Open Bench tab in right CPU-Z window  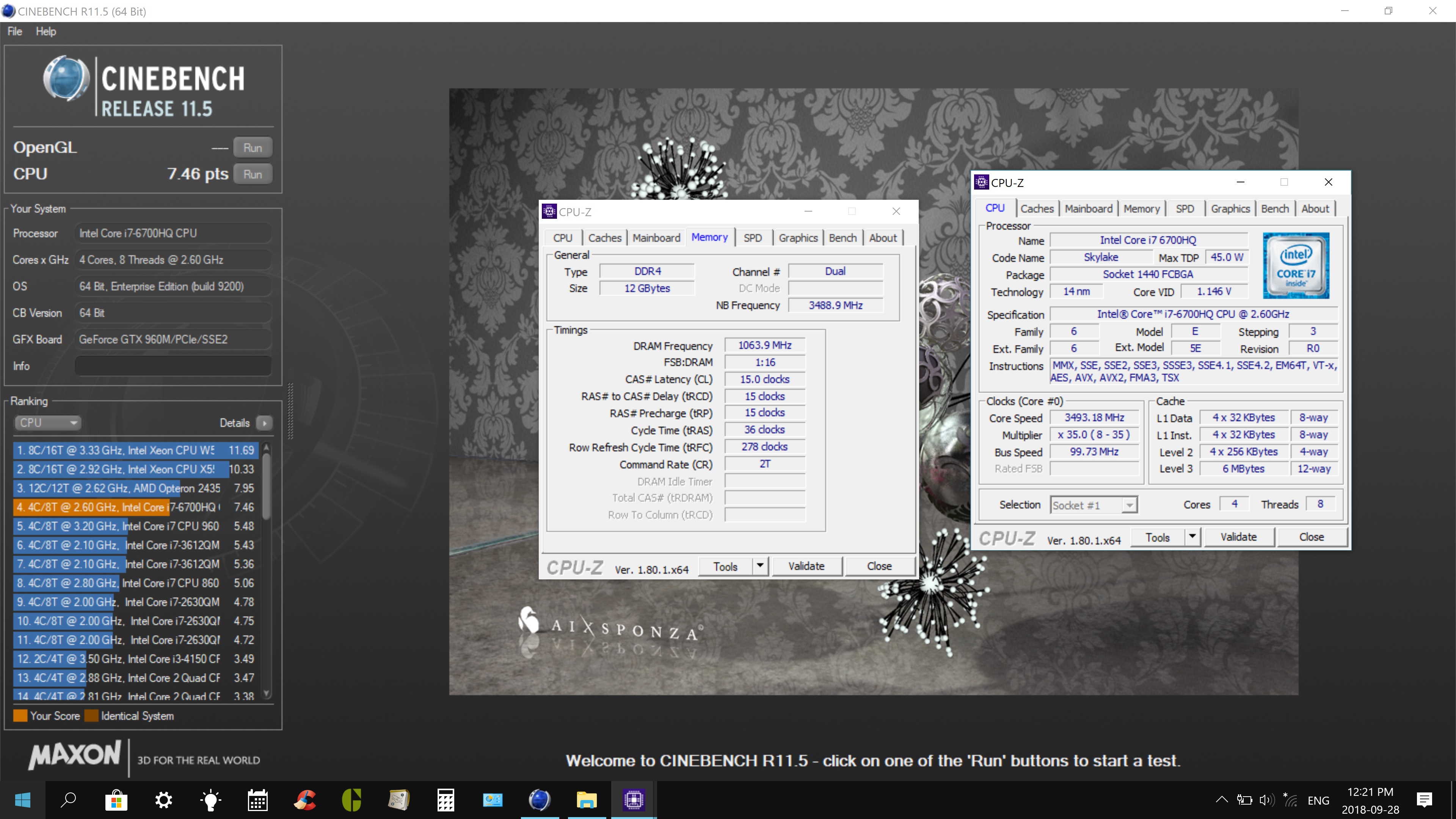(1274, 209)
